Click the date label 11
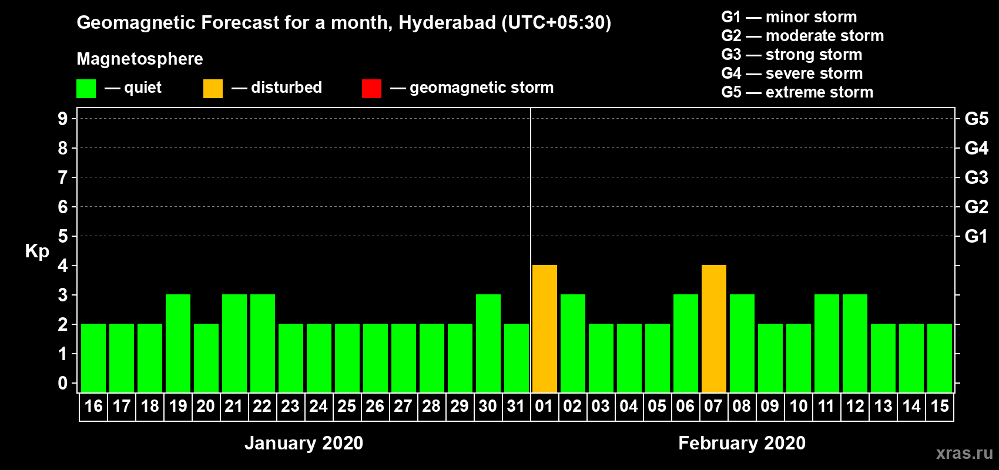This screenshot has height=470, width=999. click(x=826, y=406)
